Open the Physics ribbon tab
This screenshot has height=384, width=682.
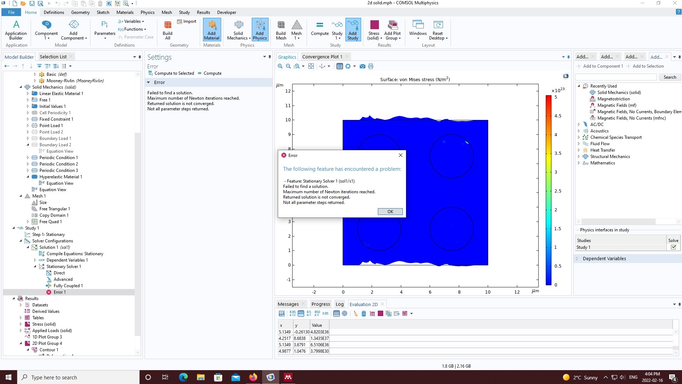pyautogui.click(x=147, y=12)
